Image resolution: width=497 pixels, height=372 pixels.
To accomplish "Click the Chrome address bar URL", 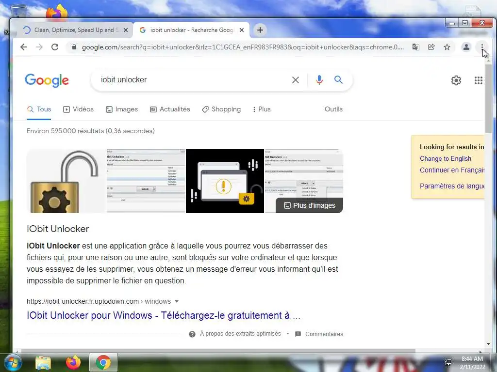I will point(243,47).
